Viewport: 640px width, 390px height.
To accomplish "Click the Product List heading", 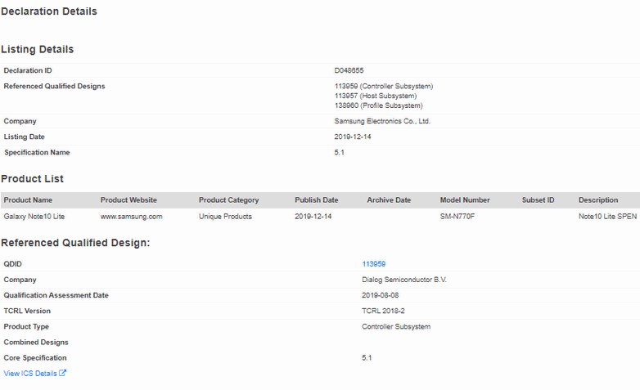I will pos(32,179).
